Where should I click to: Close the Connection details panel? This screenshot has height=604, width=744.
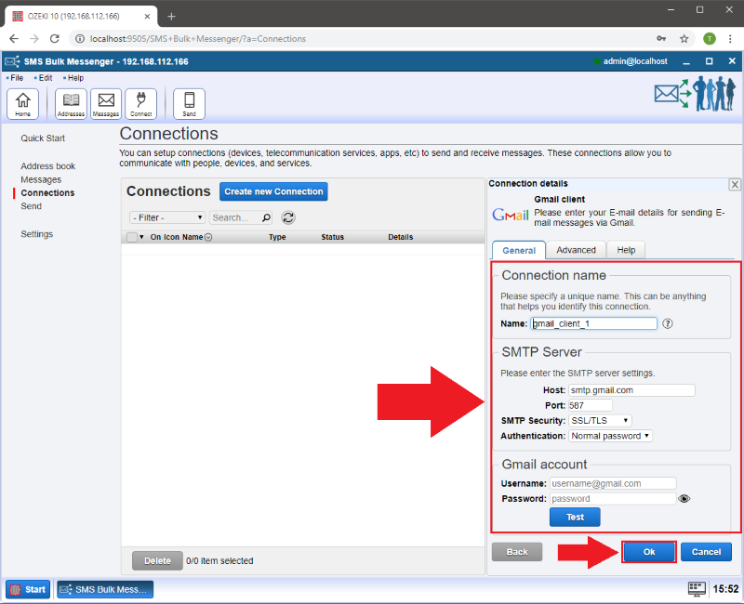click(735, 185)
